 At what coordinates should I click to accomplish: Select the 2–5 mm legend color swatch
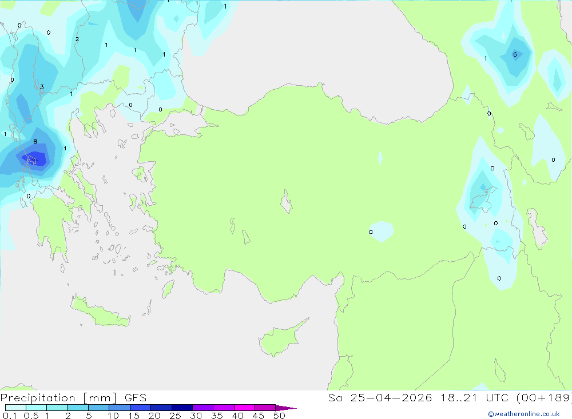(x=78, y=408)
